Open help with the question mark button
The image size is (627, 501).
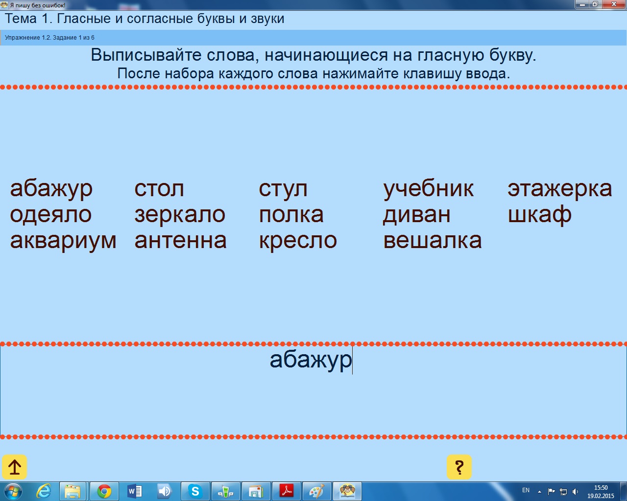pyautogui.click(x=459, y=467)
